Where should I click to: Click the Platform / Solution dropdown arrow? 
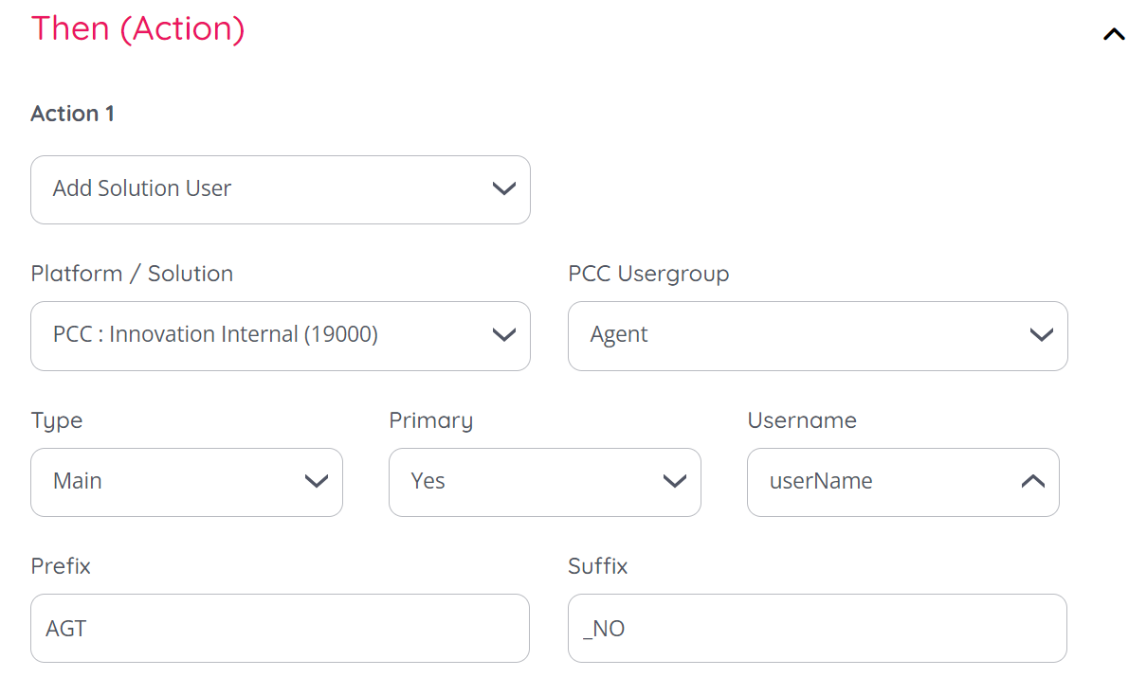[503, 335]
